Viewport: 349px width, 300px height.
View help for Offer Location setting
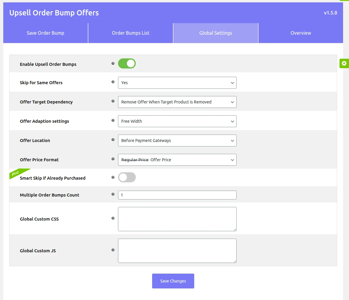point(113,139)
